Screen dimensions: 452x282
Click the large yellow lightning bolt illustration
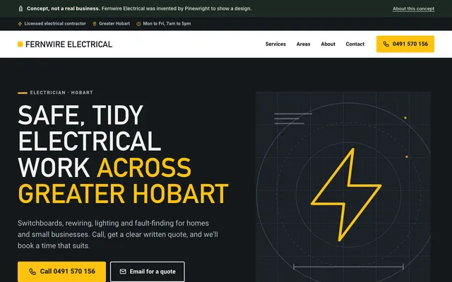[346, 195]
